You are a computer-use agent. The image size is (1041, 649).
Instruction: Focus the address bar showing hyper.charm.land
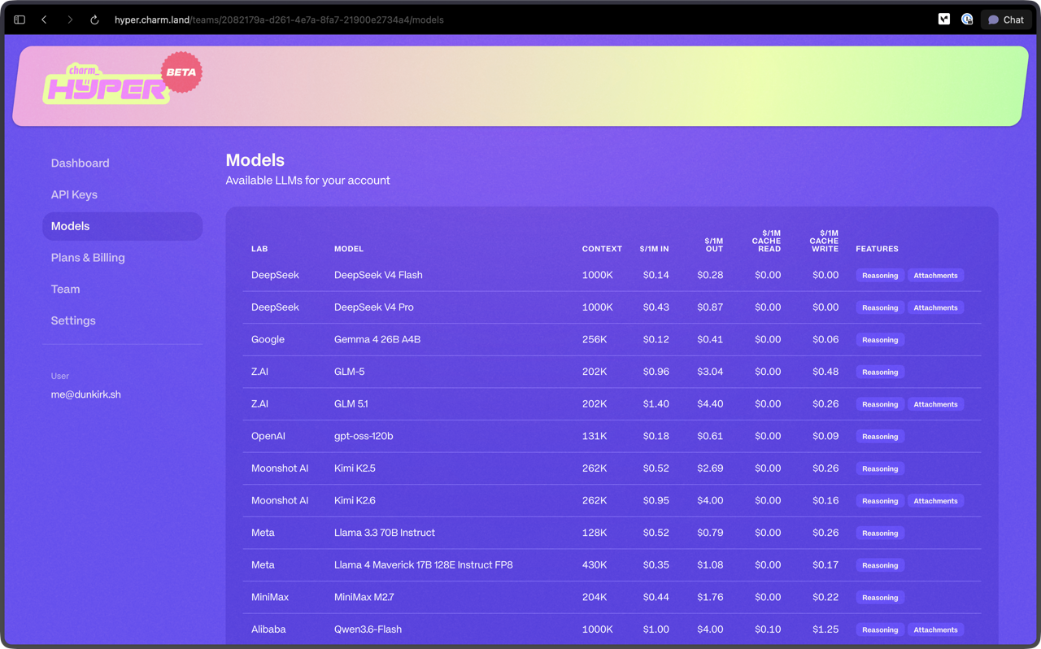pyautogui.click(x=279, y=20)
